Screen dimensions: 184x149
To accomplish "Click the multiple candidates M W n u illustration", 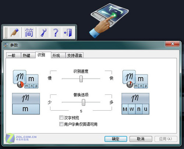I will [135, 104].
